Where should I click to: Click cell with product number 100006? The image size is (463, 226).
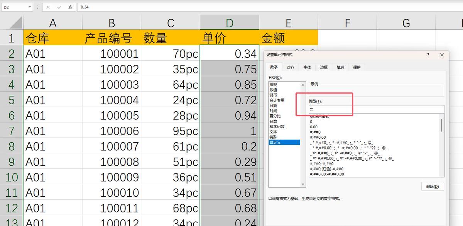[112, 131]
